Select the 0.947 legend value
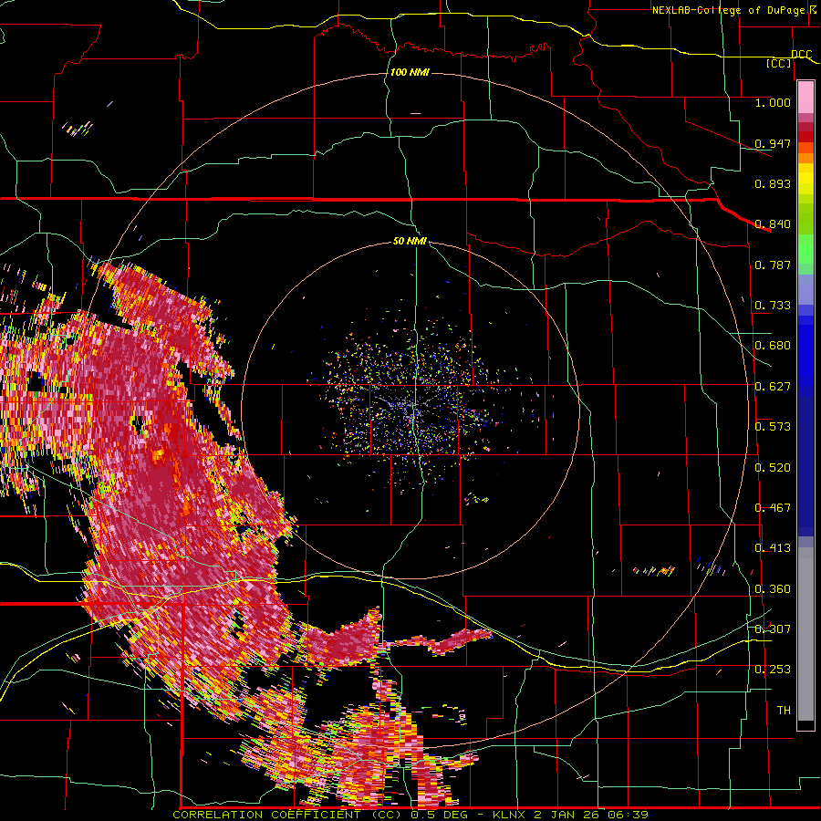821x821 pixels. click(x=773, y=143)
